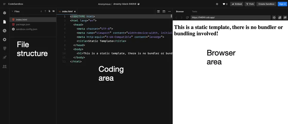This screenshot has width=288, height=124.
Task: Select the Explorer file icon in sidebar
Action: click(x=4, y=22)
